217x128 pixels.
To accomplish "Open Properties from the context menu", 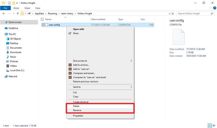I will 100,116.
